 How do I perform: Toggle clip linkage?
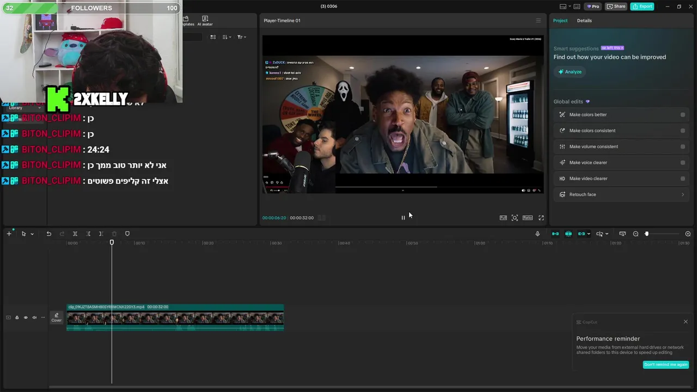point(582,234)
